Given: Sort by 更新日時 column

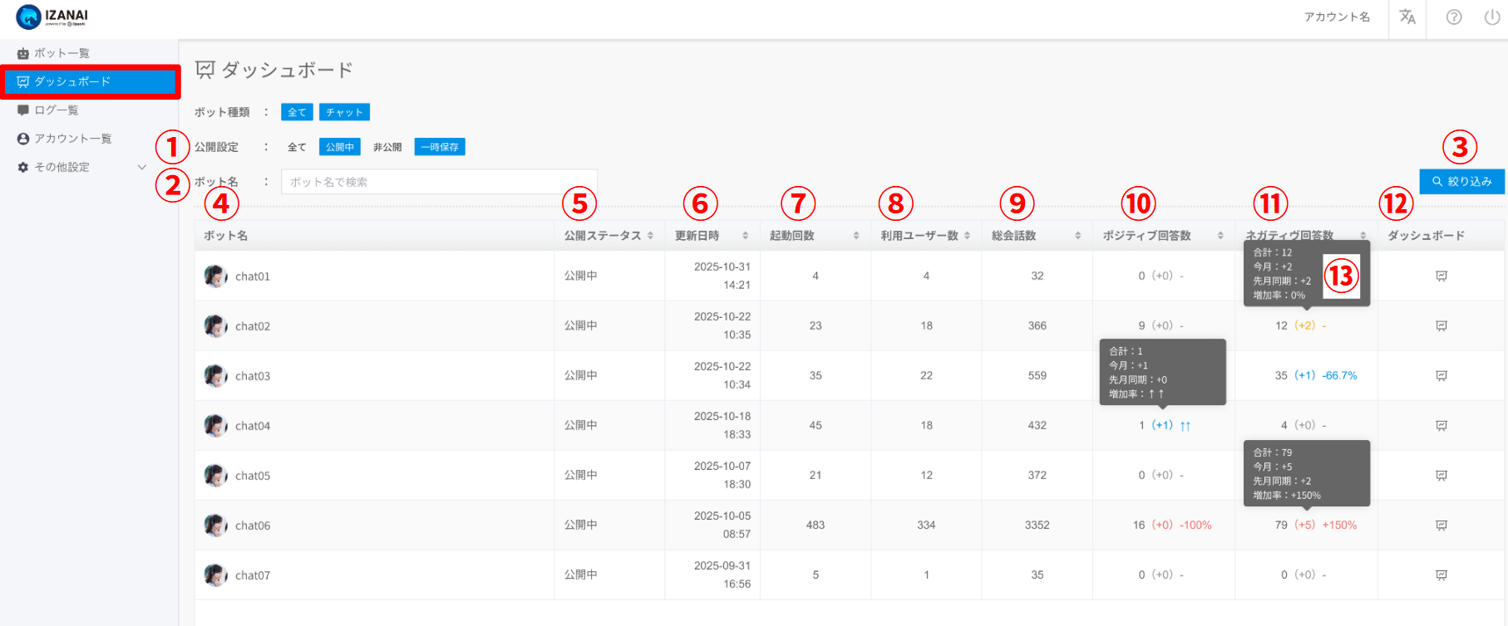Looking at the screenshot, I should (x=745, y=236).
